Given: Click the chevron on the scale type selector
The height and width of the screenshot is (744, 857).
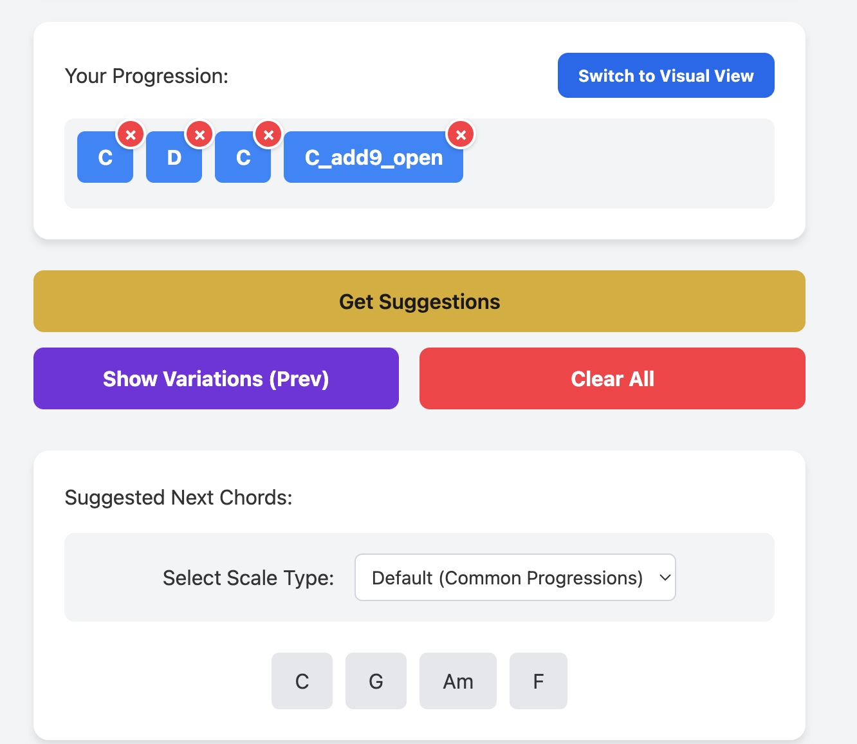Looking at the screenshot, I should (x=665, y=577).
